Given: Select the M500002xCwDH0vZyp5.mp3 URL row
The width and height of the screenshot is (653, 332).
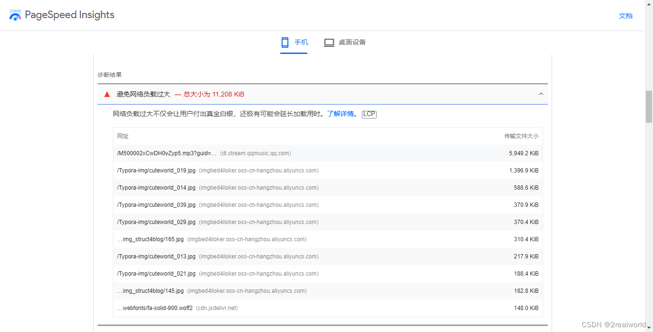Looking at the screenshot, I should click(x=328, y=153).
